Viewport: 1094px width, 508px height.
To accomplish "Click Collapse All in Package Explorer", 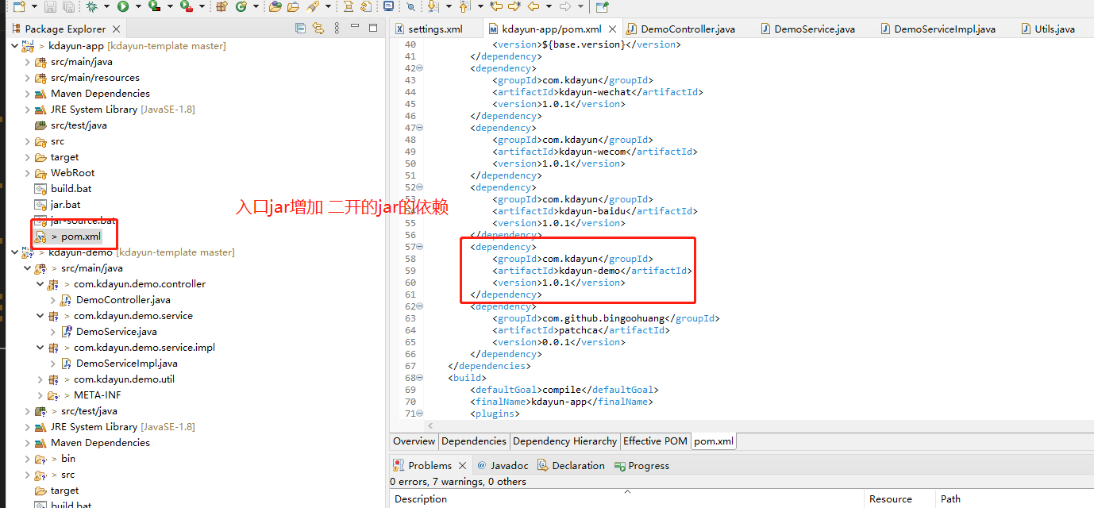I will click(x=300, y=29).
